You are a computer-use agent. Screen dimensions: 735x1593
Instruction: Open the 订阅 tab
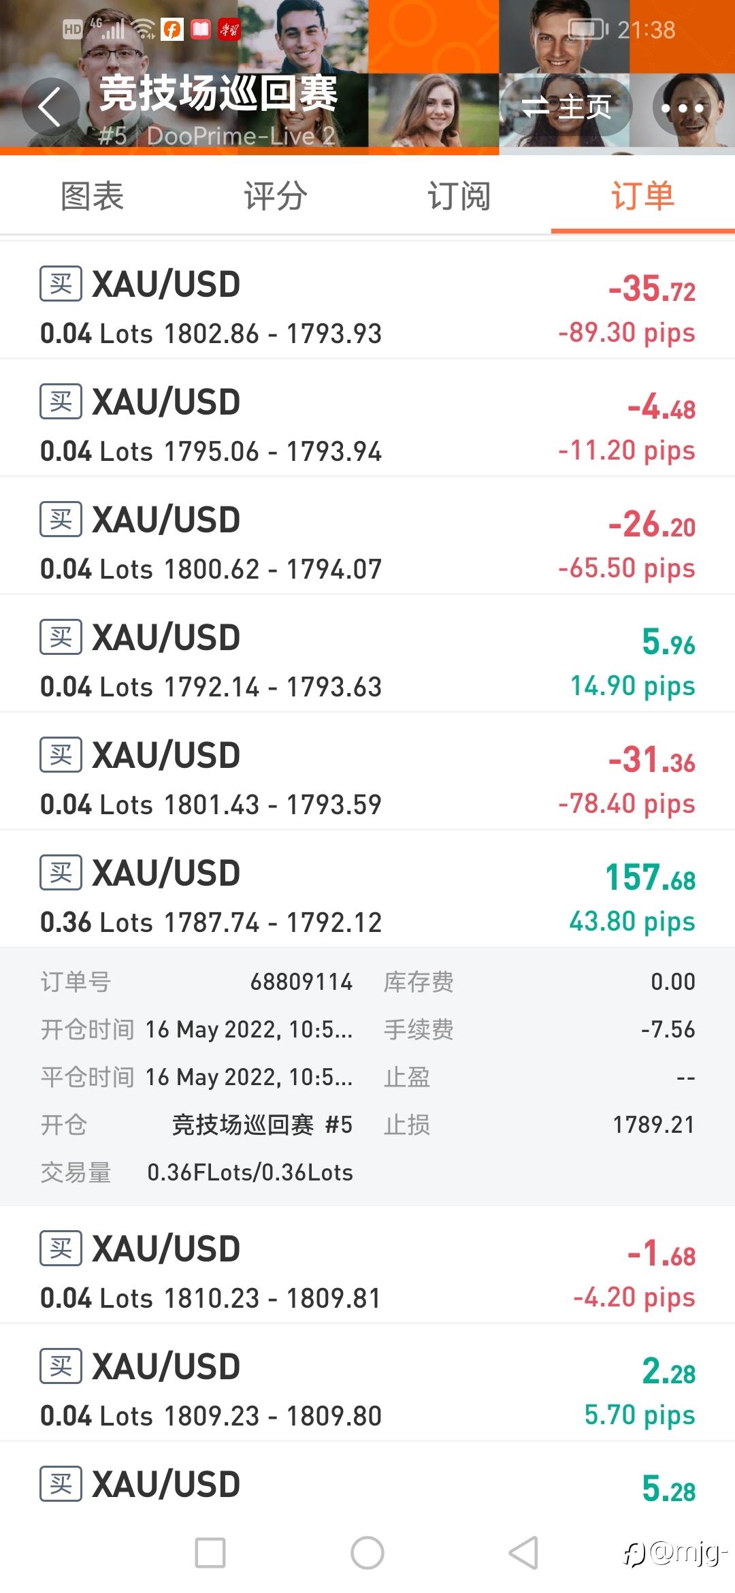coord(459,197)
